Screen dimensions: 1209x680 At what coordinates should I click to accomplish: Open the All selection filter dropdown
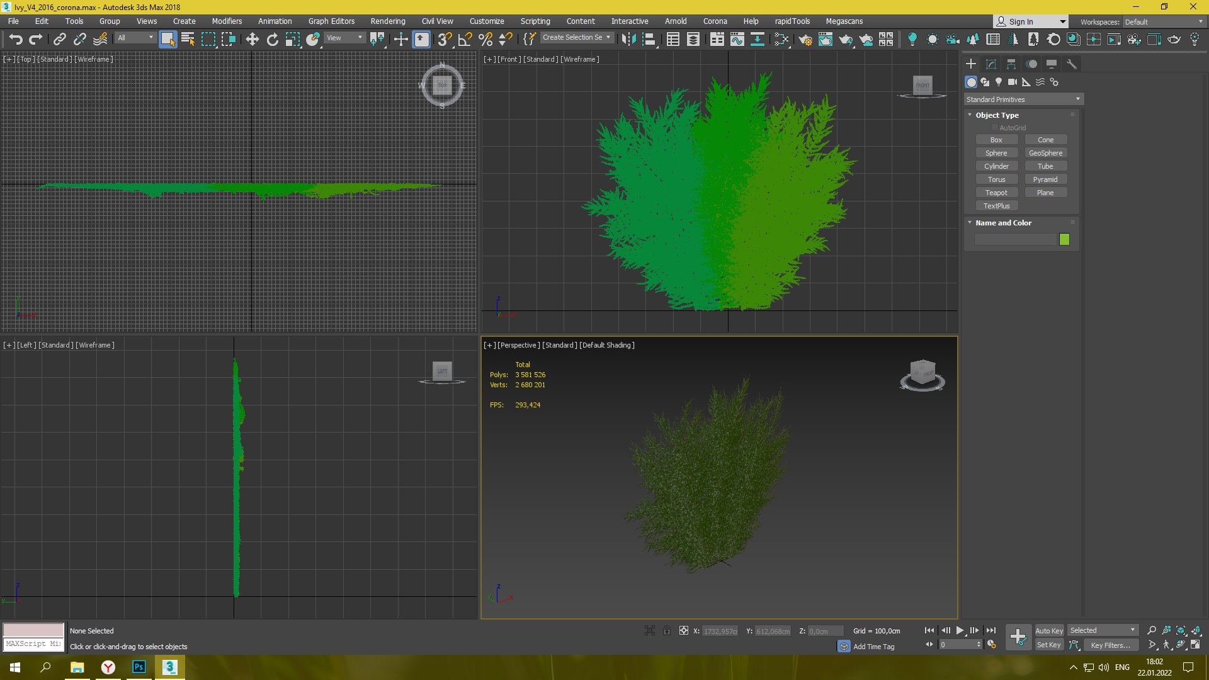(x=135, y=38)
